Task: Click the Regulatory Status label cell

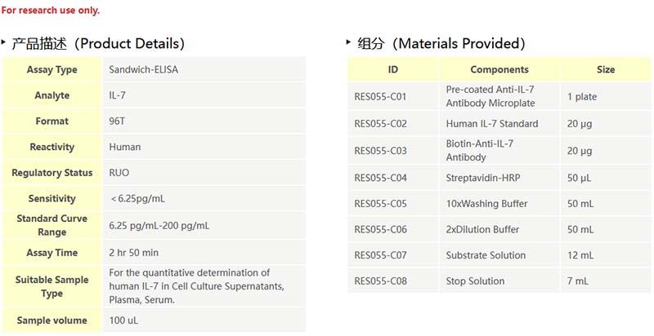Action: point(52,173)
